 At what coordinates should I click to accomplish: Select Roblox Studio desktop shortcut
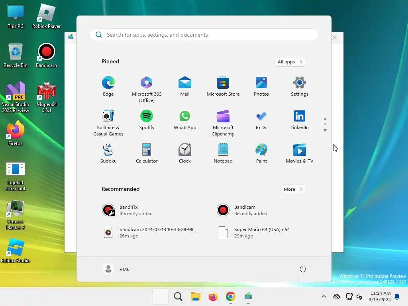pos(16,250)
